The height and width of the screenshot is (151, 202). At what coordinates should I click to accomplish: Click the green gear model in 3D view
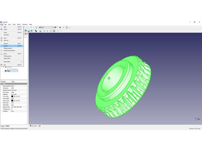(123, 87)
